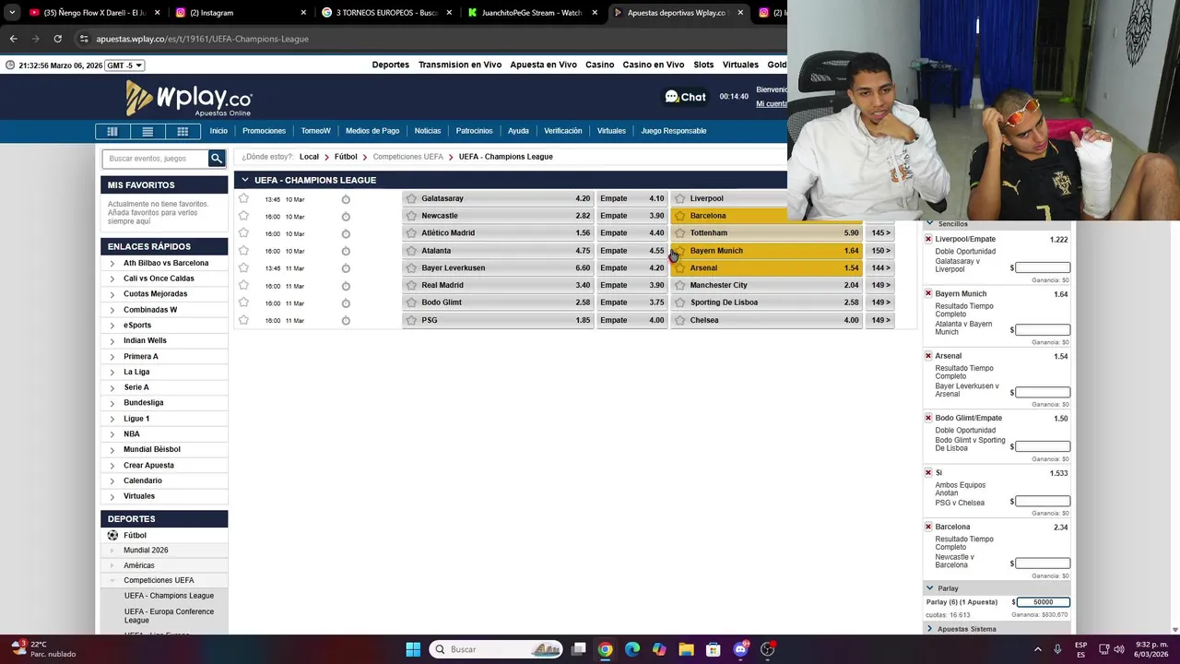Open stats stopwatch icon for PSG match
This screenshot has height=664, width=1180.
pos(346,321)
